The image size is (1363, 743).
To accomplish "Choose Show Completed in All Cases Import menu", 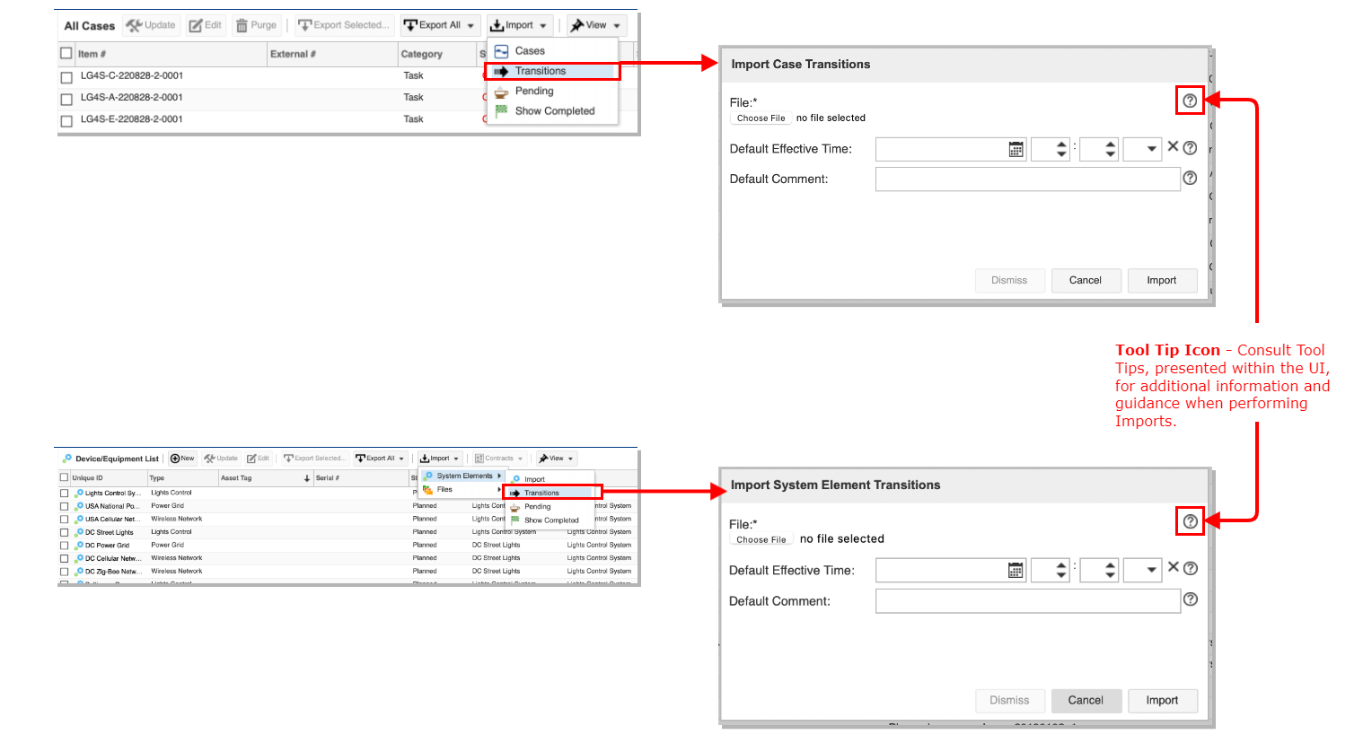I will (x=552, y=111).
